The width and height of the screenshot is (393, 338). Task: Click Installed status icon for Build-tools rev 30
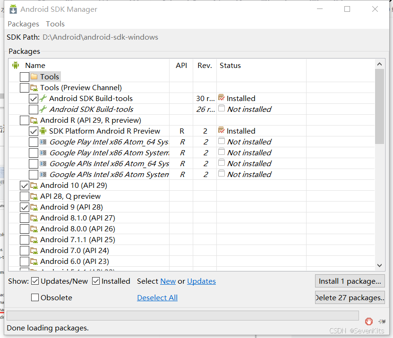222,97
